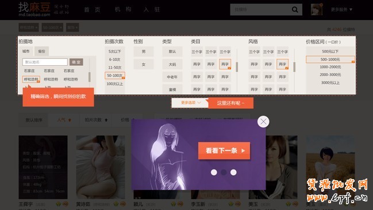Click the orange badge icon beside 李玉新
This screenshot has width=373, height=210.
pos(237,204)
